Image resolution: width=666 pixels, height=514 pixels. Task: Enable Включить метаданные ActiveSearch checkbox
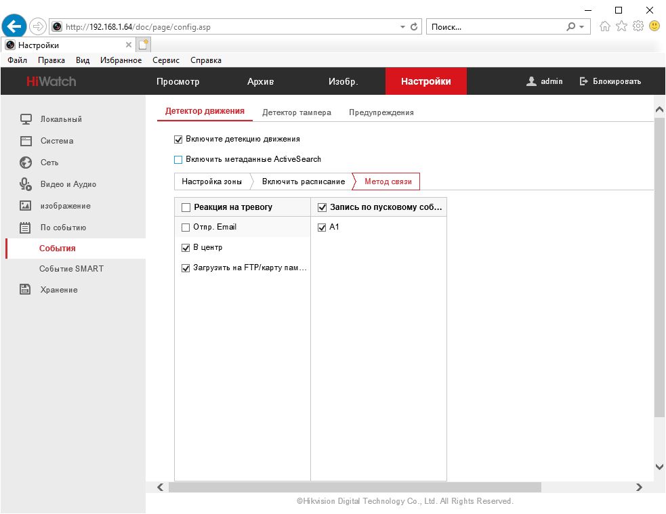click(x=179, y=160)
